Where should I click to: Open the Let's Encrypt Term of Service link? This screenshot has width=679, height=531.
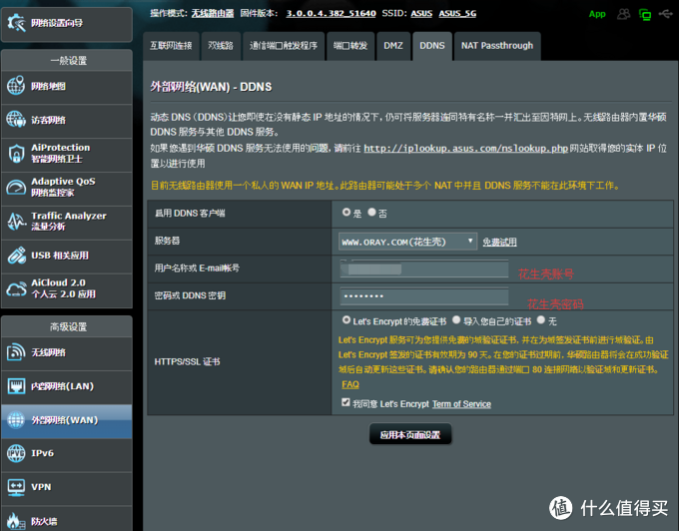tap(460, 404)
